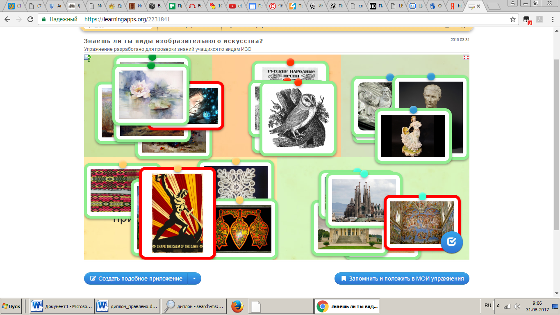The image size is (560, 315).
Task: Toggle fullscreen mode for the exercise
Action: point(466,57)
